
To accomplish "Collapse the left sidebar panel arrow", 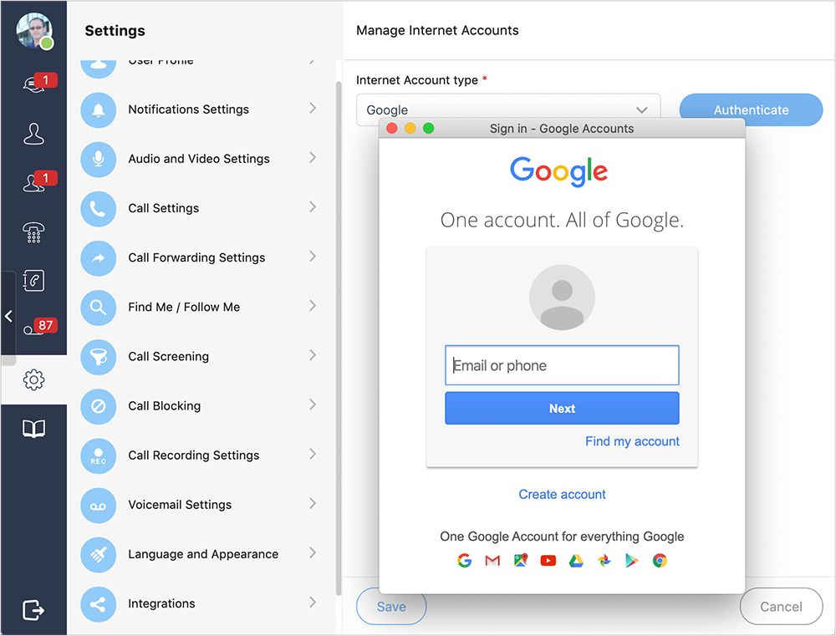I will tap(8, 316).
